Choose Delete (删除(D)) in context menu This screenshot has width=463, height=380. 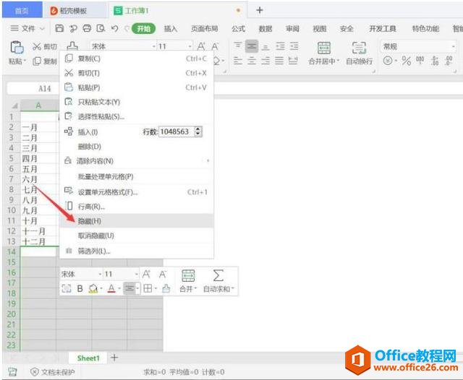(136, 147)
